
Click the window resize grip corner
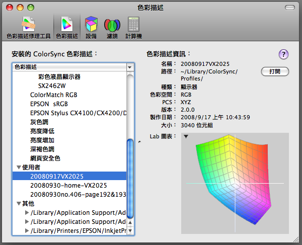296,239
